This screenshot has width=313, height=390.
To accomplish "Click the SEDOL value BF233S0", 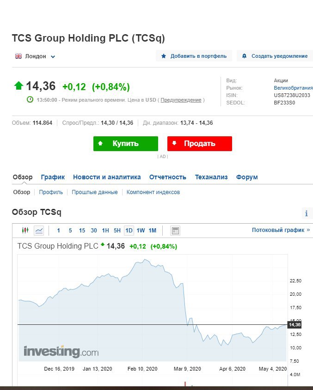I will click(284, 103).
